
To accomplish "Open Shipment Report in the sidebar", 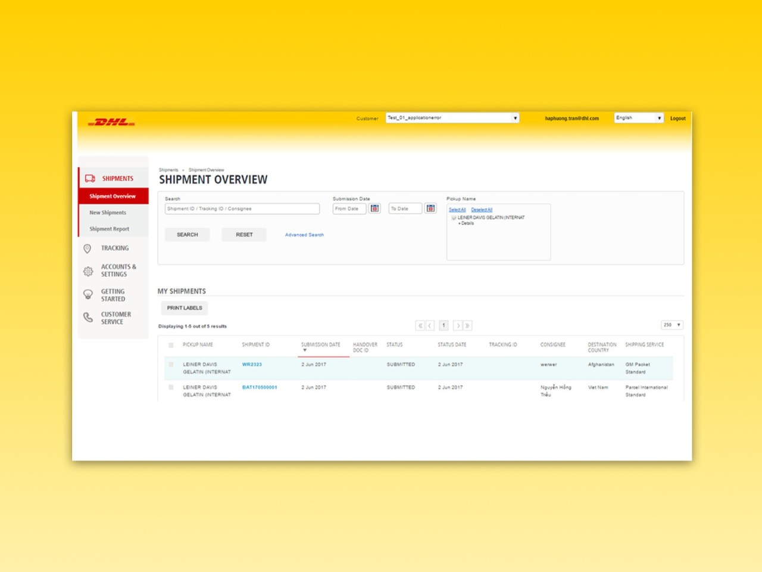I will 109,229.
